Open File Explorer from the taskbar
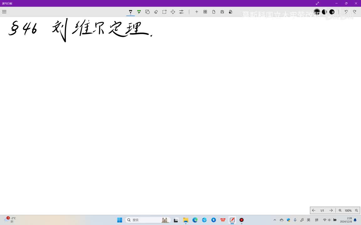 tap(186, 220)
